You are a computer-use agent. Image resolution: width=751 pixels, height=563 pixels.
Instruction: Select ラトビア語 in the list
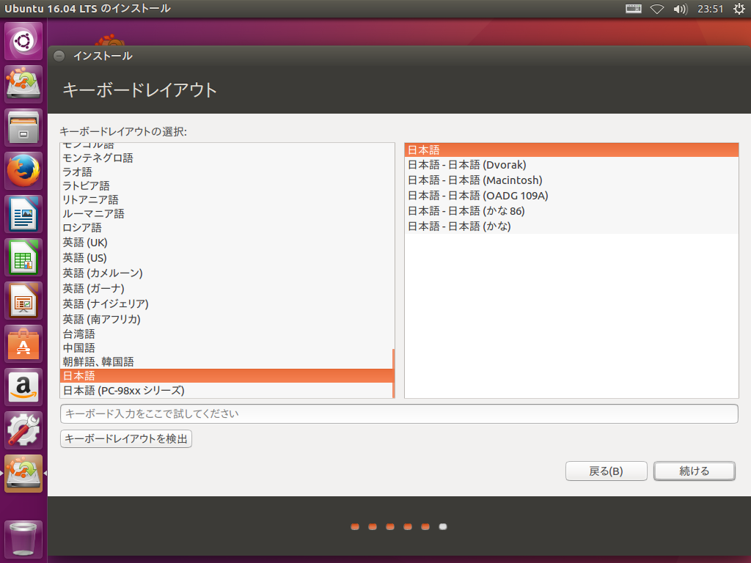click(x=226, y=186)
